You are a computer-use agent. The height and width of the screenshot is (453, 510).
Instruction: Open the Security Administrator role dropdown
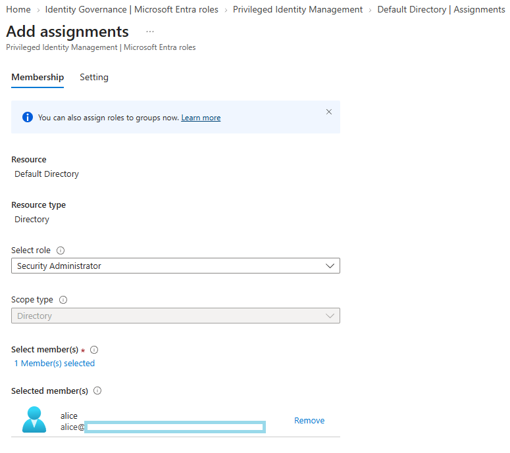coord(176,266)
